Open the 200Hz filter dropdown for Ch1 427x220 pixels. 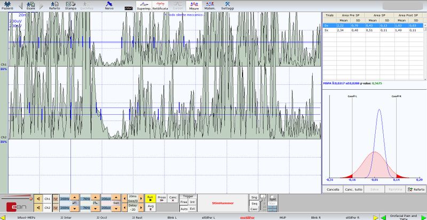pos(65,198)
